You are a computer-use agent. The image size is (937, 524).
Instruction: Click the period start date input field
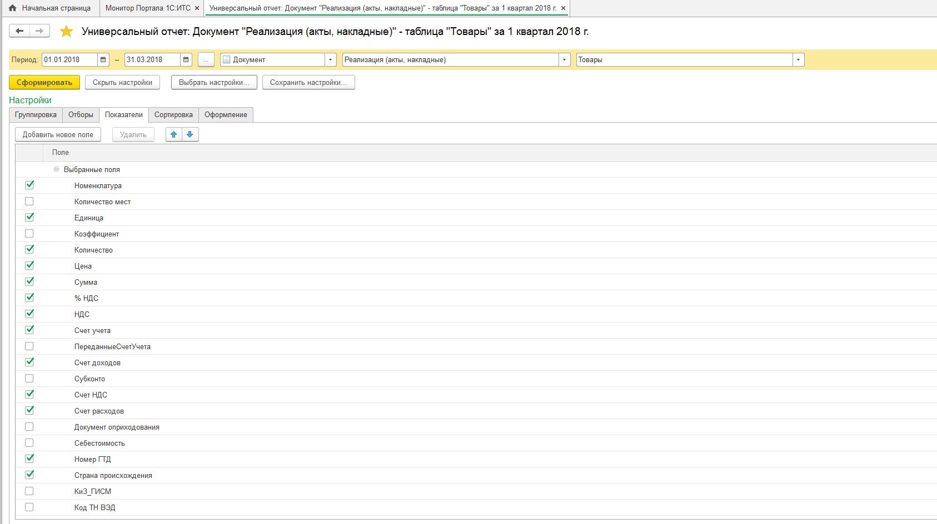(x=69, y=60)
